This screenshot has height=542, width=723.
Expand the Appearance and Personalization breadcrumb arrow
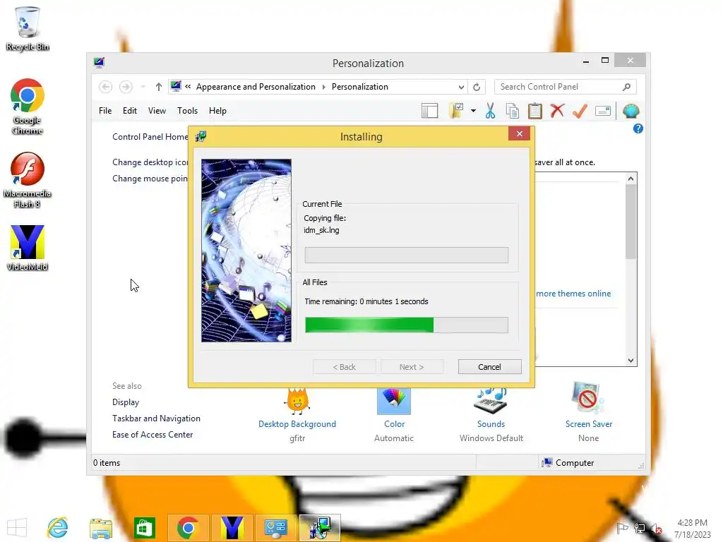pyautogui.click(x=323, y=87)
